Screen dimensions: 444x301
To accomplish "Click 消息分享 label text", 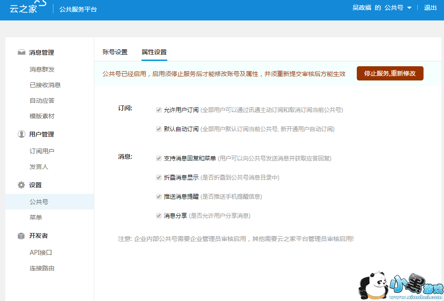I will [x=175, y=216].
